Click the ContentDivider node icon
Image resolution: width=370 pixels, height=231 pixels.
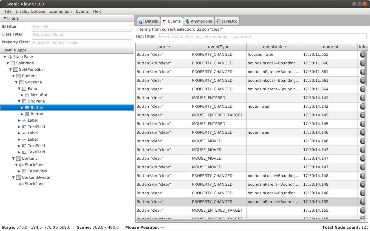pos(19,178)
